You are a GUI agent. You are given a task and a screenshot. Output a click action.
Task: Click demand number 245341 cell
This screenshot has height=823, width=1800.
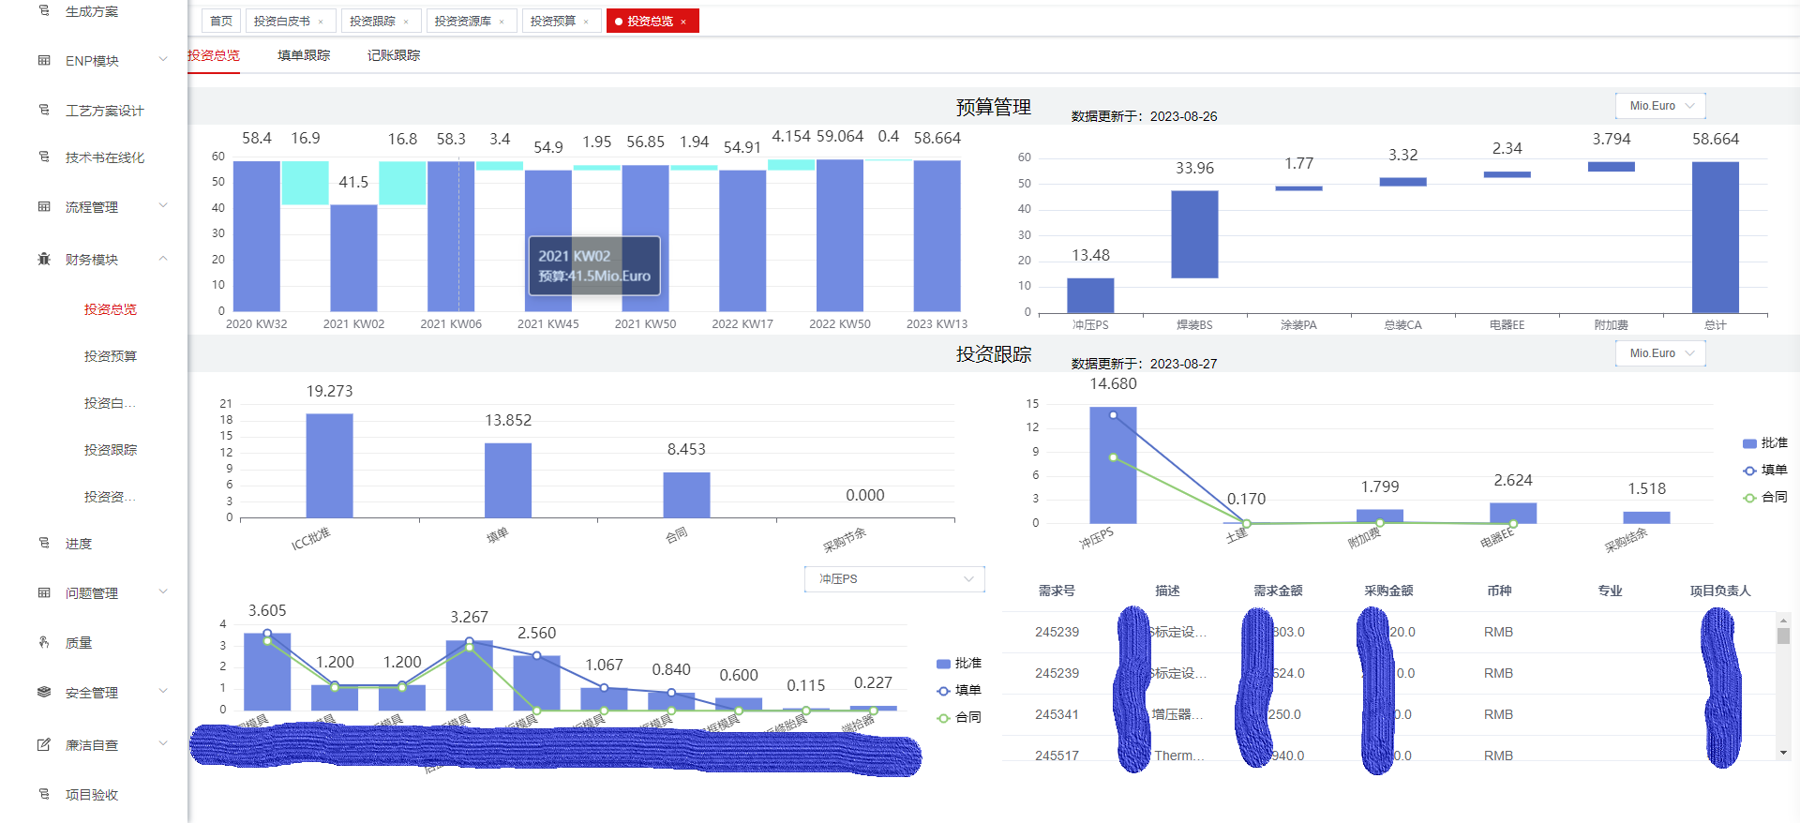pos(1057,714)
